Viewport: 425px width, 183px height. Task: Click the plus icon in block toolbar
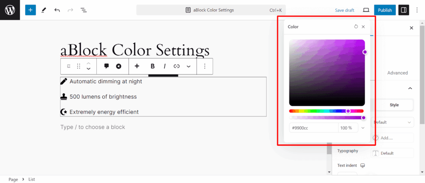[137, 66]
